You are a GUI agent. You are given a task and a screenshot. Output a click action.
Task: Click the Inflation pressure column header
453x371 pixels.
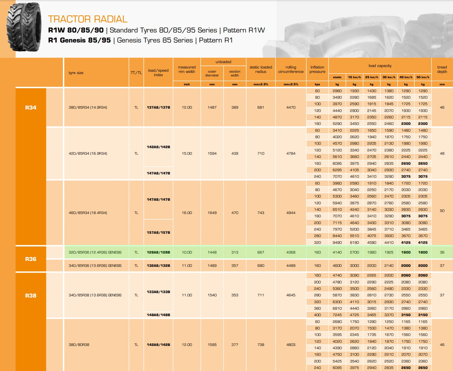[317, 70]
